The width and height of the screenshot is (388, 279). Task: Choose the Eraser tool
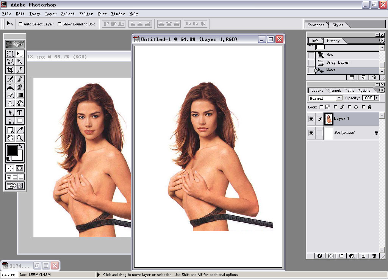pos(10,95)
